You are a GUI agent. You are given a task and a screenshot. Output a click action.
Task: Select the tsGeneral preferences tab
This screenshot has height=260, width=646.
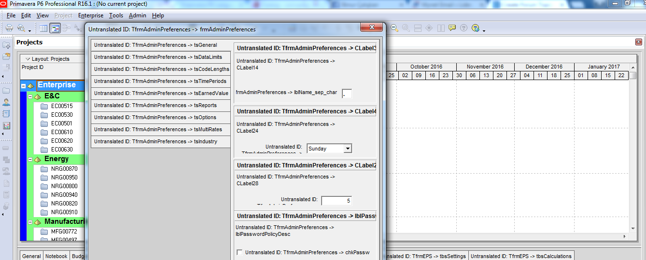point(161,45)
